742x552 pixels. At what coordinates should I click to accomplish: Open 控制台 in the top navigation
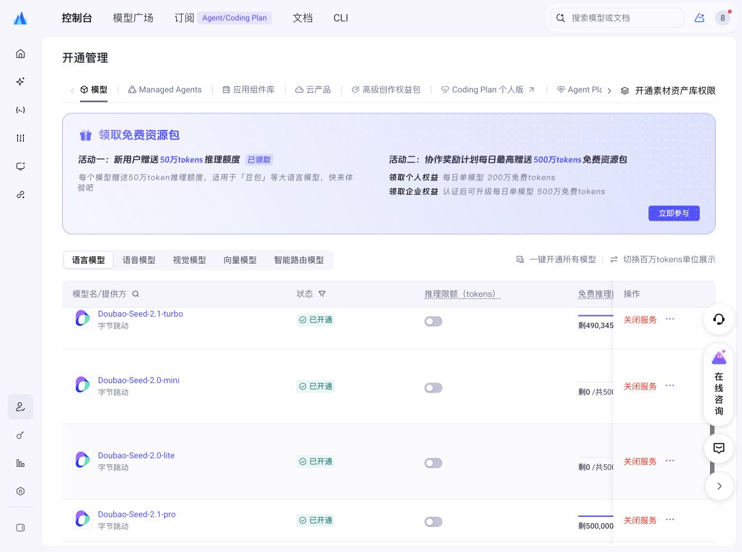pos(77,18)
